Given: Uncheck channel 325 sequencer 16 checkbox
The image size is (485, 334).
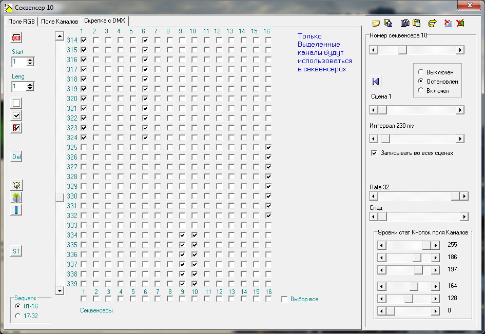Looking at the screenshot, I should coord(268,148).
